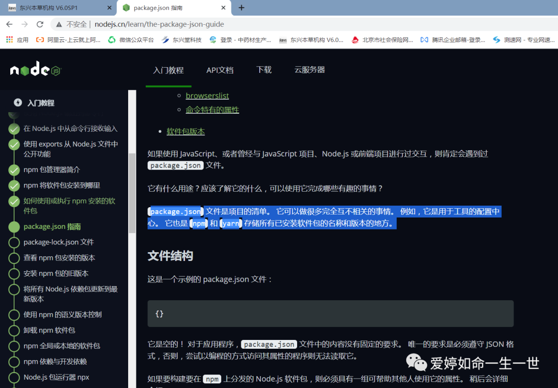Open 查看 npm 包安装的版本 lesson

59,258
